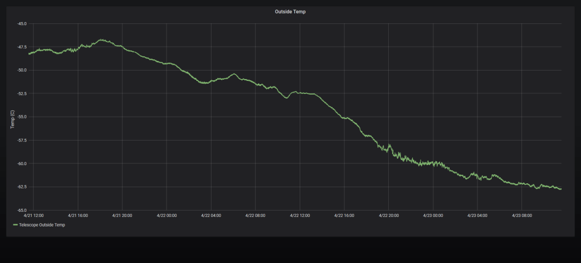Click the 4/21 12:00 x-axis label
Viewport: 581px width, 263px height.
34,216
